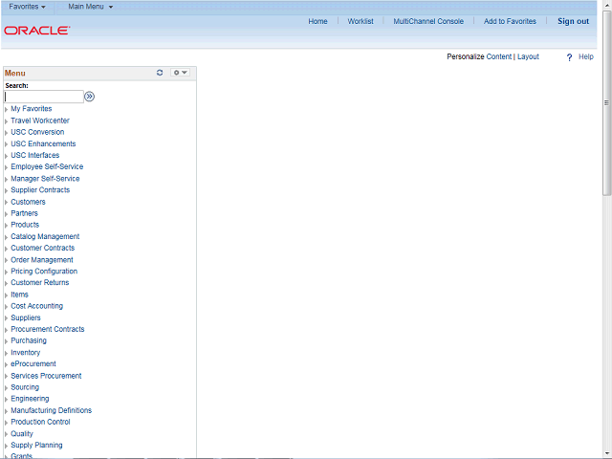This screenshot has width=612, height=459.
Task: Open the eProcurement menu item
Action: coord(33,363)
